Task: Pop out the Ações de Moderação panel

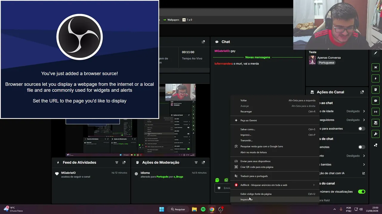Action: coord(203,163)
